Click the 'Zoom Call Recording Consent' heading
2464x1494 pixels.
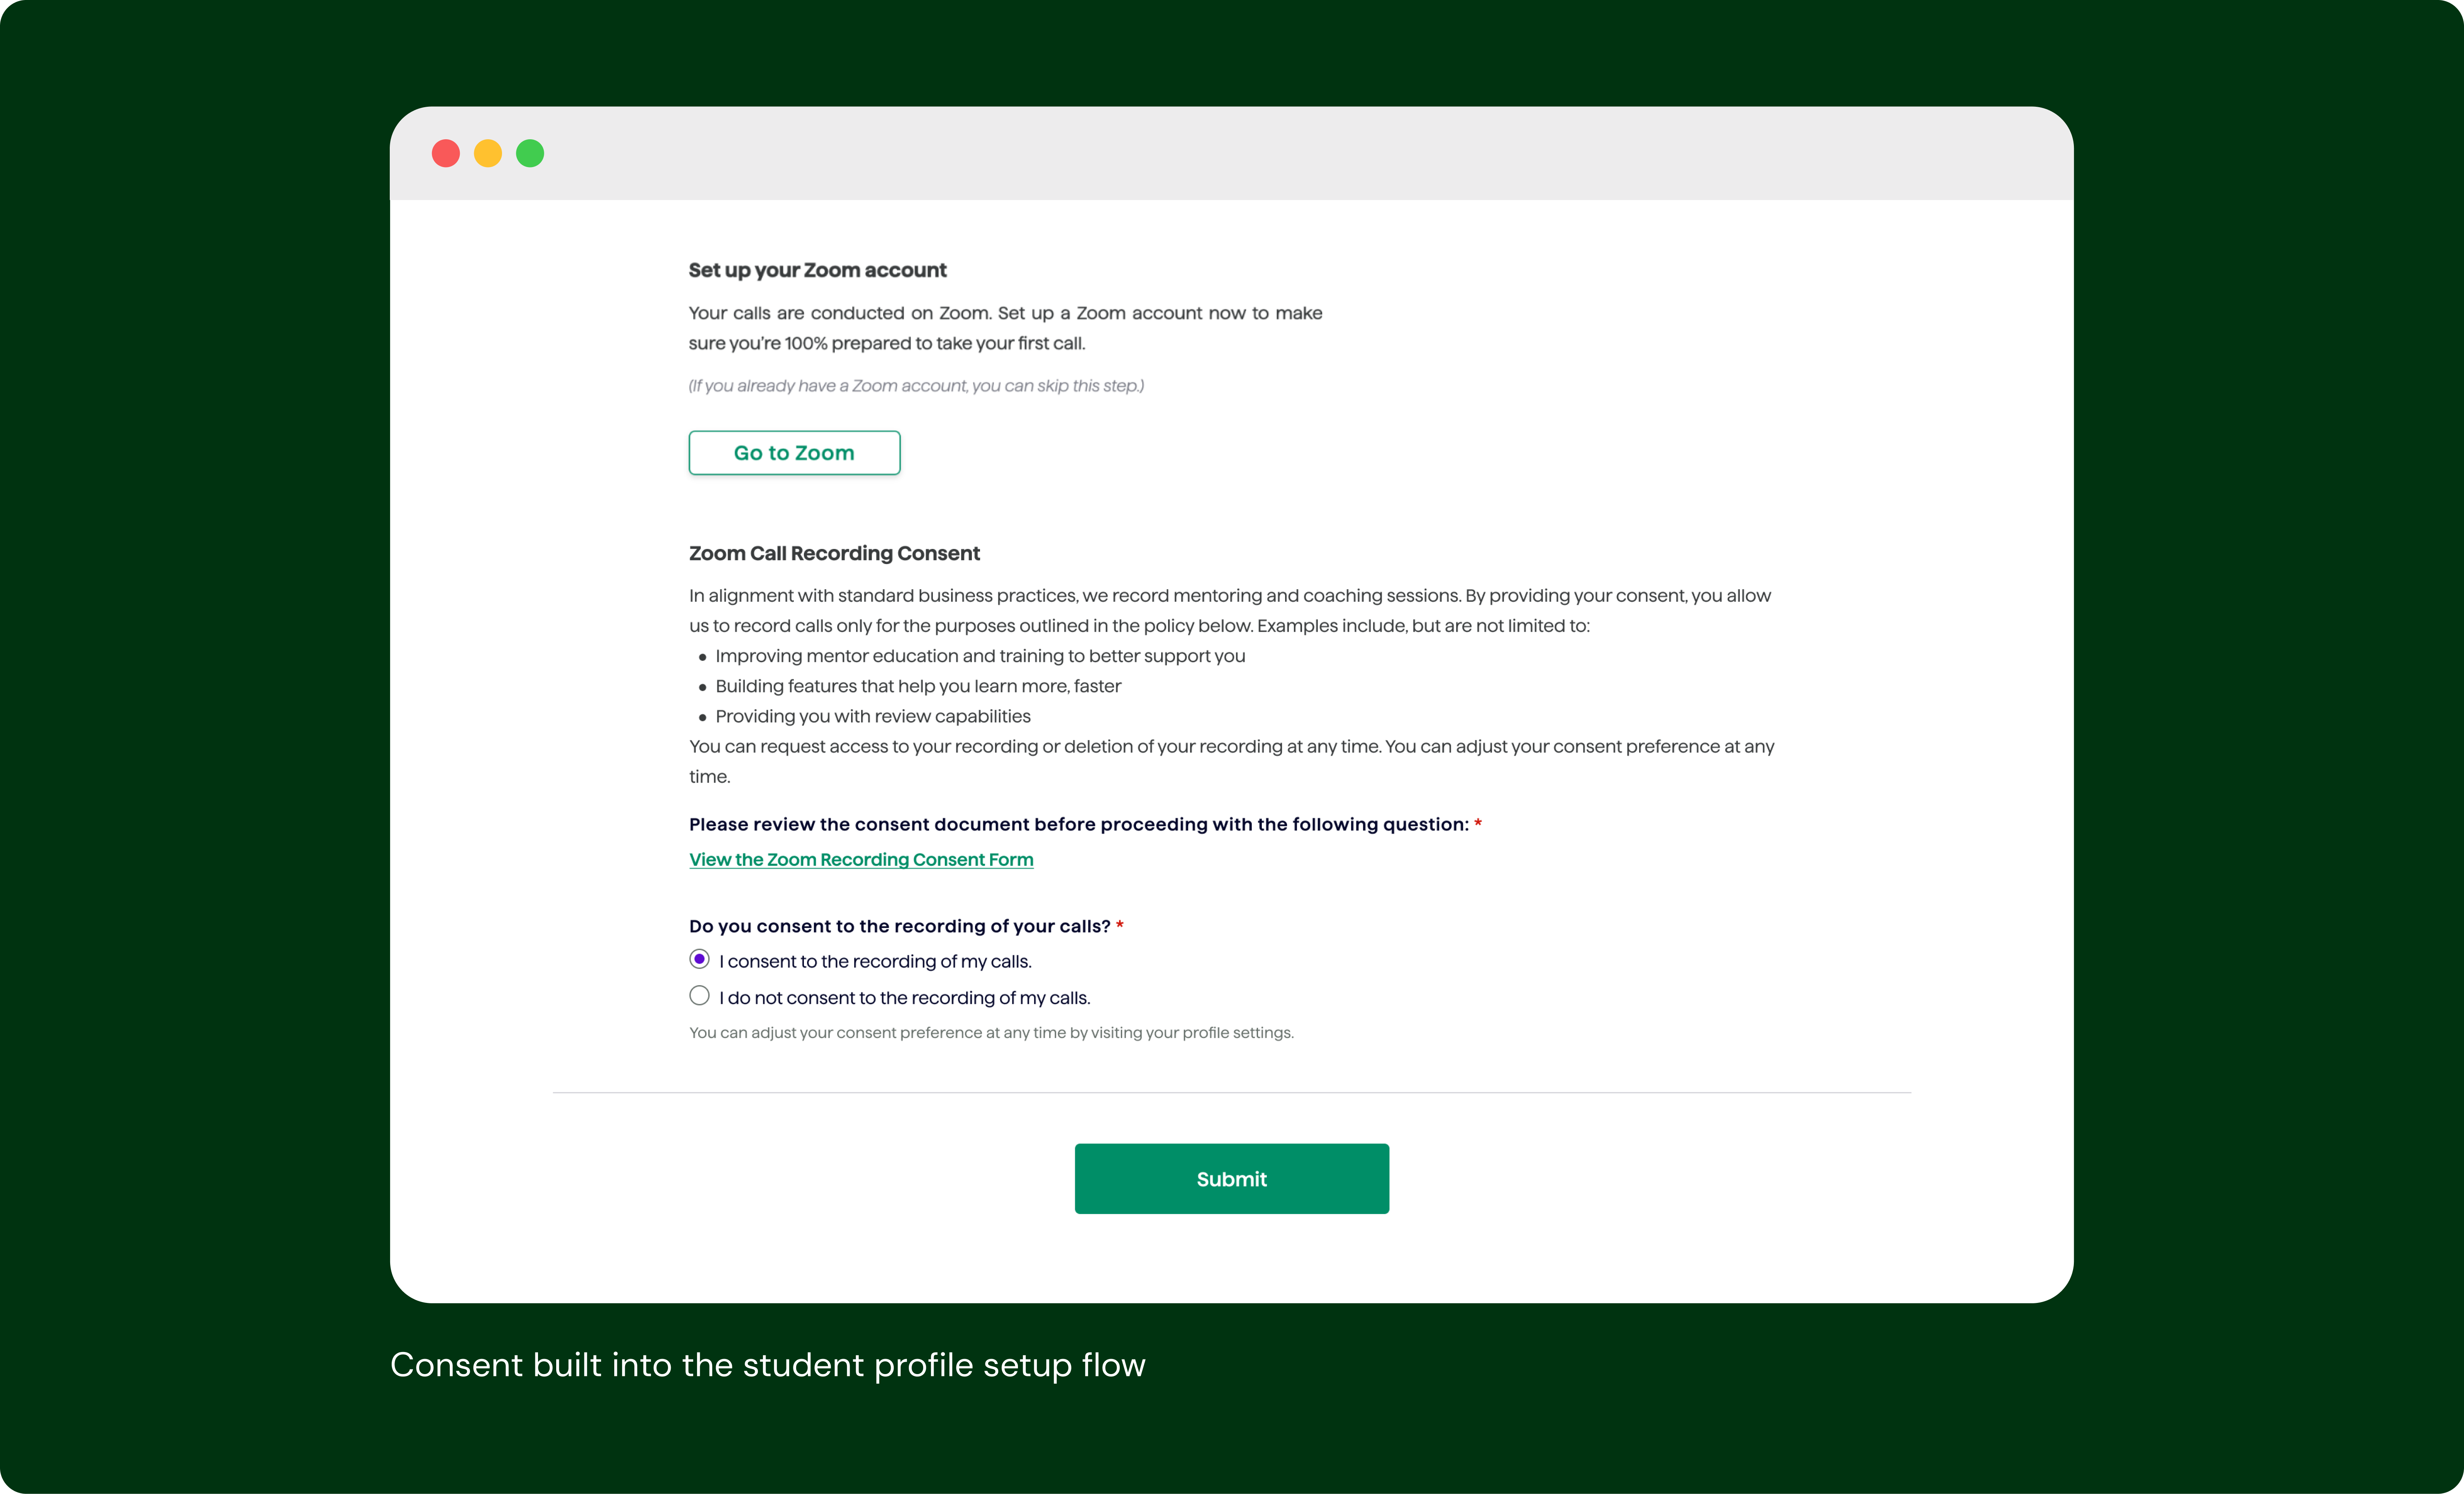[834, 553]
